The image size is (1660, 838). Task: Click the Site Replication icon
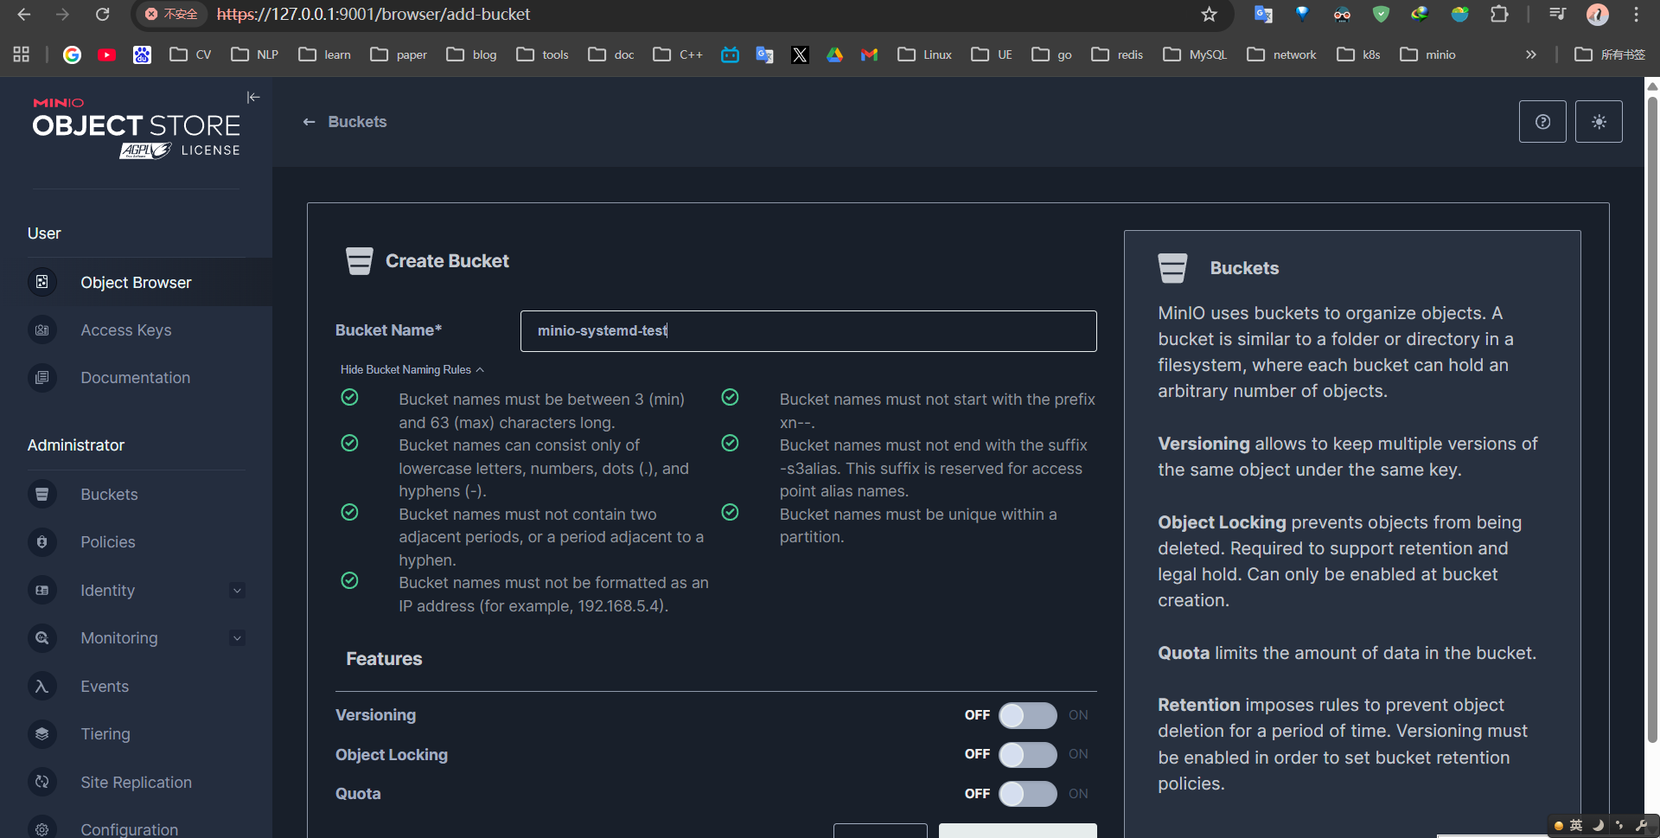[42, 783]
